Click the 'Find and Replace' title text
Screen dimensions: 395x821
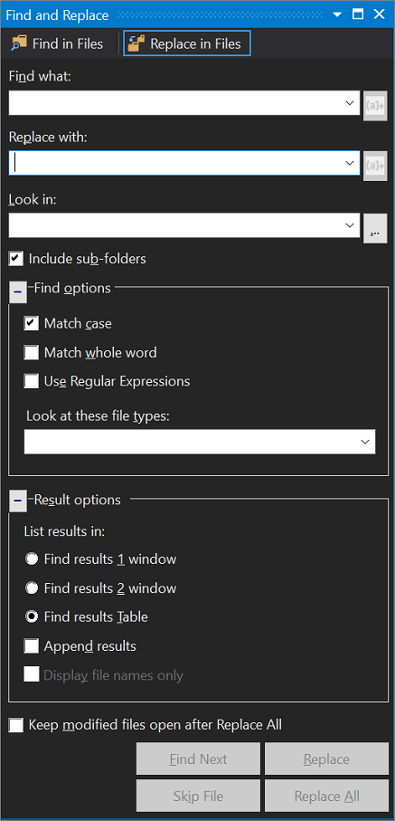[57, 15]
